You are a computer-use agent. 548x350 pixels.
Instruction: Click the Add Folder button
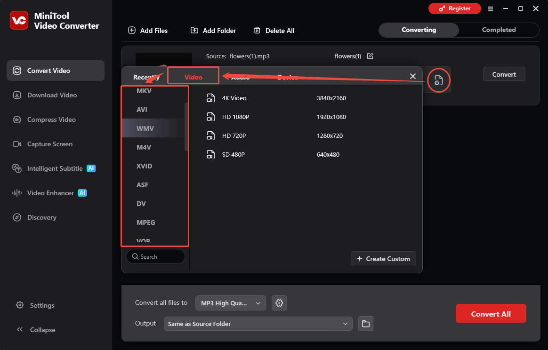pyautogui.click(x=213, y=31)
